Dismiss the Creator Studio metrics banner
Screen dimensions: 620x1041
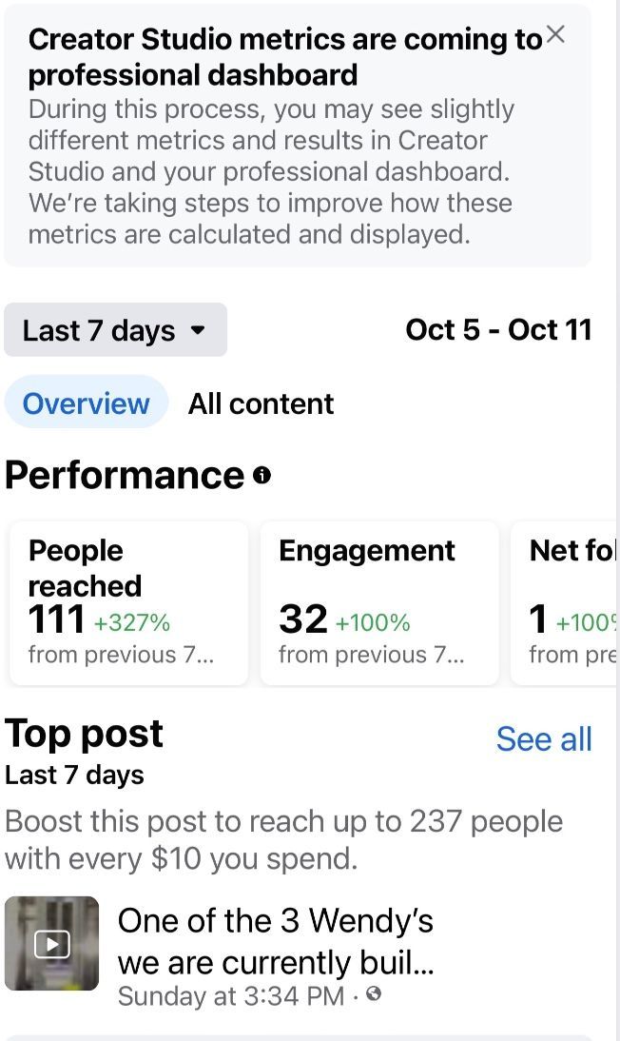click(x=555, y=35)
